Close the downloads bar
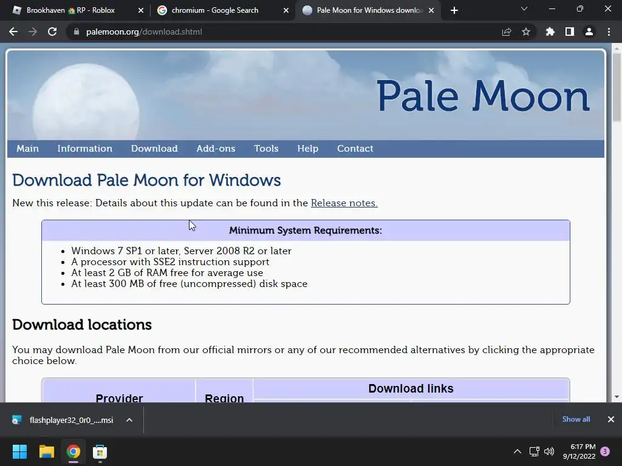622x466 pixels. click(611, 419)
